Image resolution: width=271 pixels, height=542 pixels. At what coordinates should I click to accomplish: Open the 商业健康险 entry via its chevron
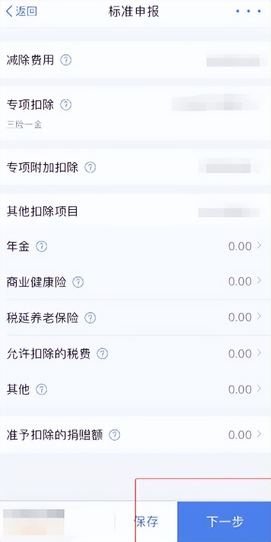point(260,281)
